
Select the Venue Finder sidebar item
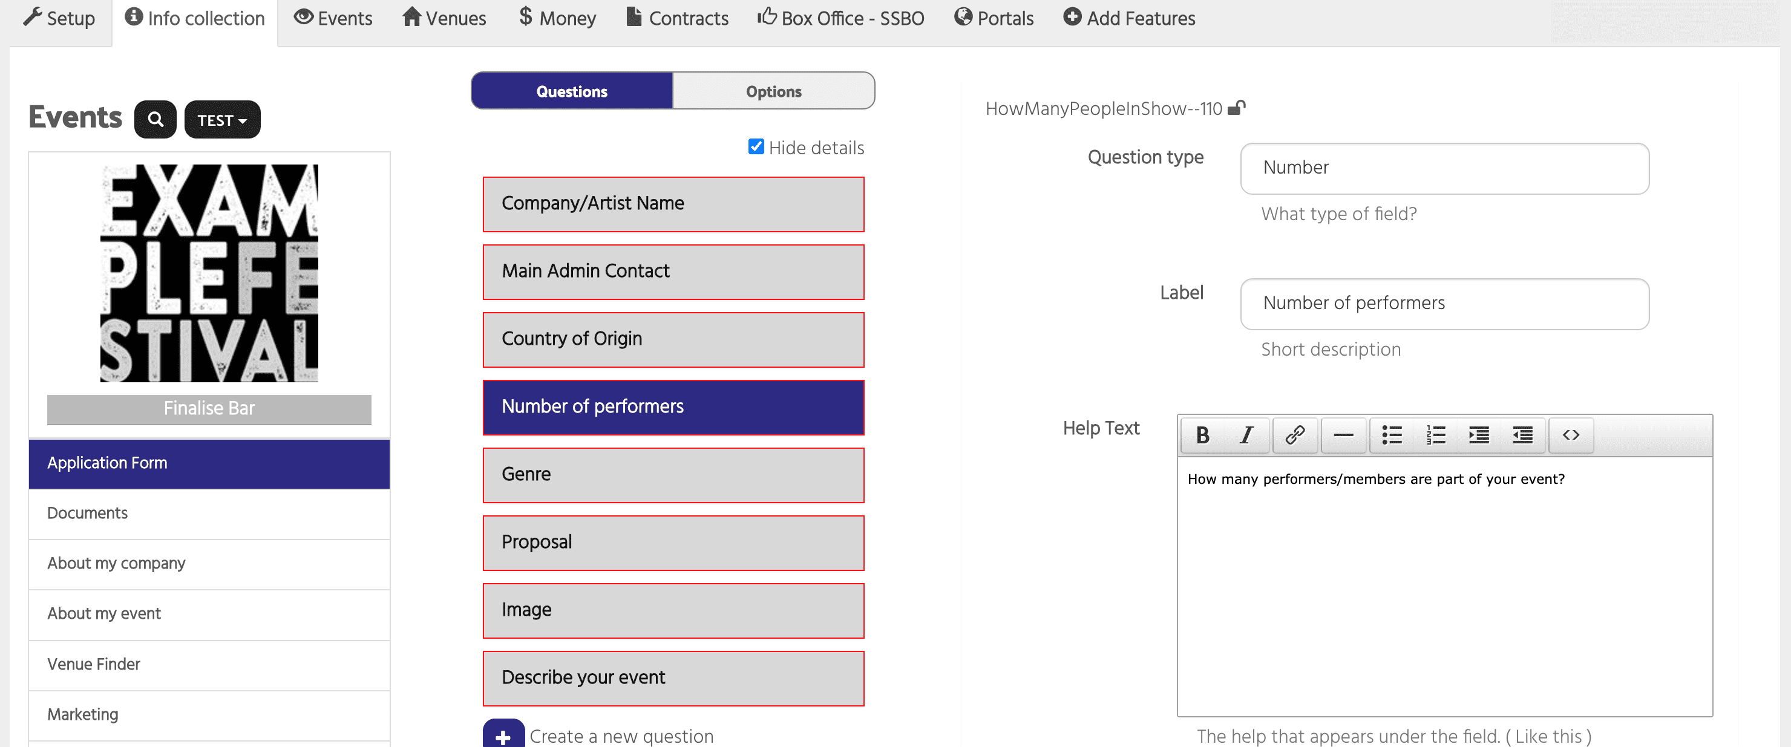click(94, 664)
